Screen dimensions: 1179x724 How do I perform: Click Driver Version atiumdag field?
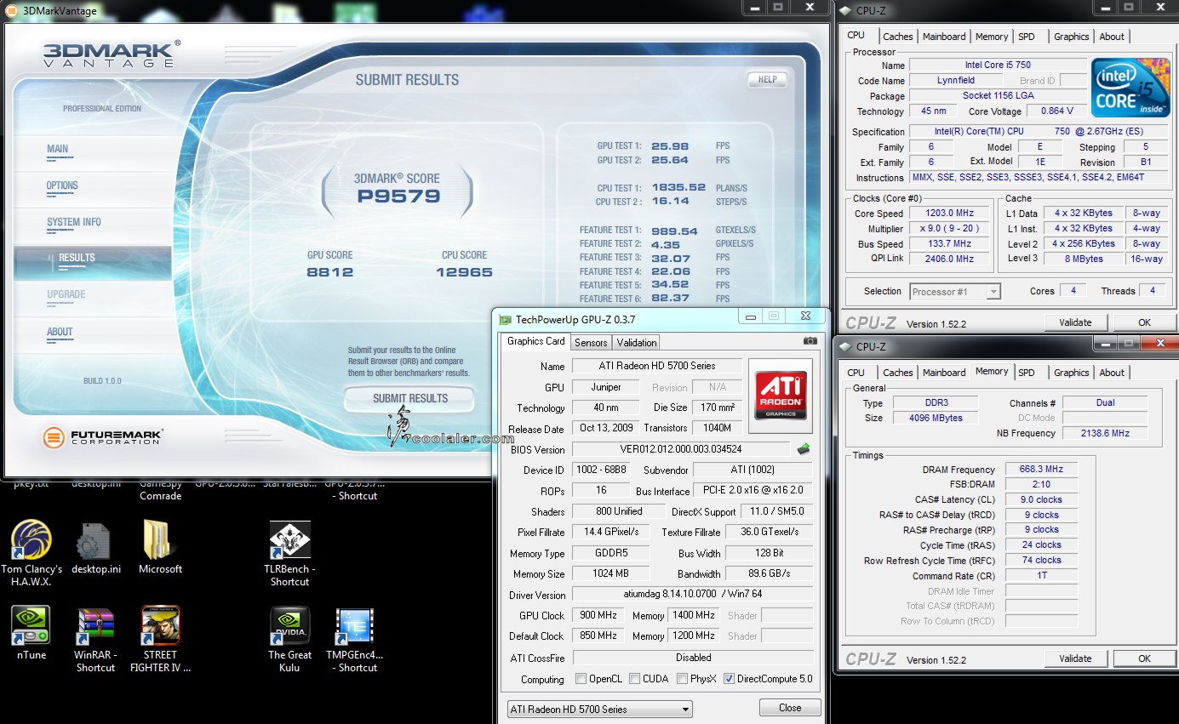pos(692,595)
